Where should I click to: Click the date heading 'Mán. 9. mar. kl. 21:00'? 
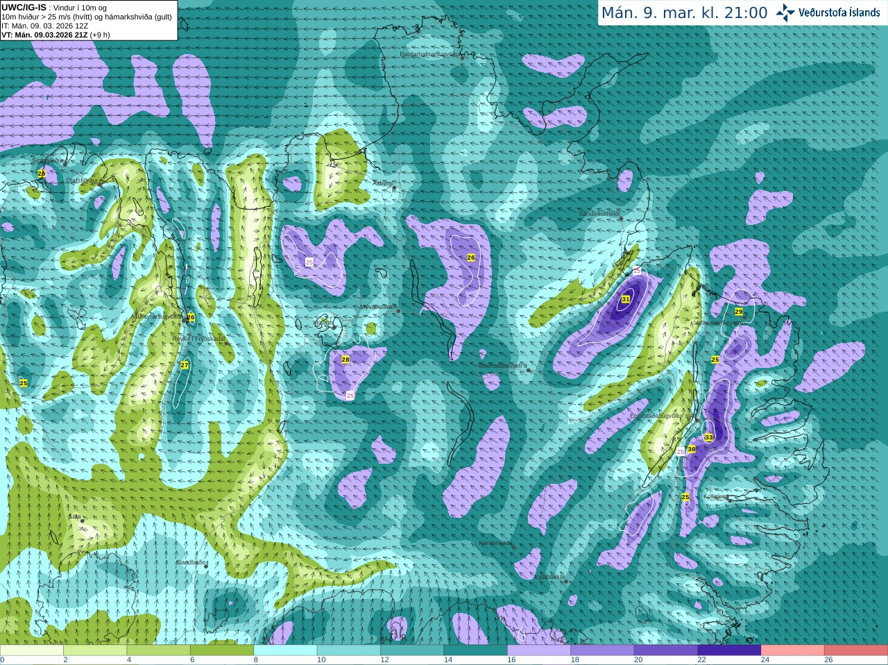pyautogui.click(x=684, y=13)
